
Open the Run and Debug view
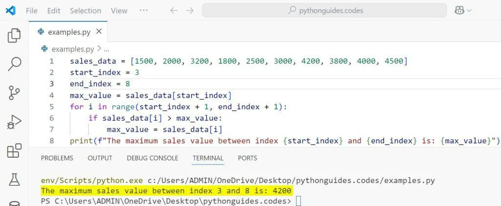coord(15,122)
